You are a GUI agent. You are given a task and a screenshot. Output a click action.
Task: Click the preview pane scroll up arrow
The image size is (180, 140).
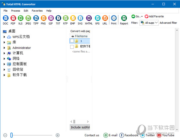(x=177, y=30)
